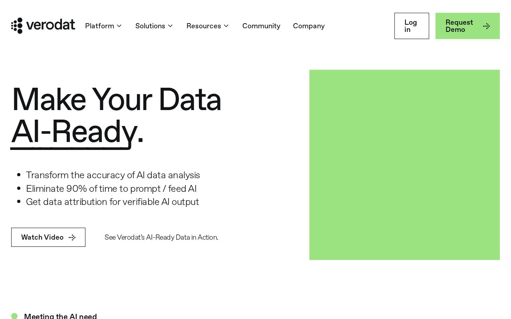Click the Watch Video button
This screenshot has width=511, height=319.
coord(48,237)
